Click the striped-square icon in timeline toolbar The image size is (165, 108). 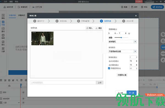click(x=9, y=80)
